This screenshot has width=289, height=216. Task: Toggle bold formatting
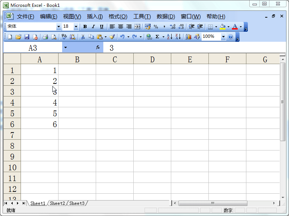[x=85, y=27]
